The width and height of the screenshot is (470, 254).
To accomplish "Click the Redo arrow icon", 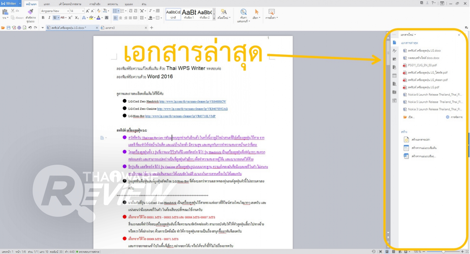I will click(x=36, y=28).
